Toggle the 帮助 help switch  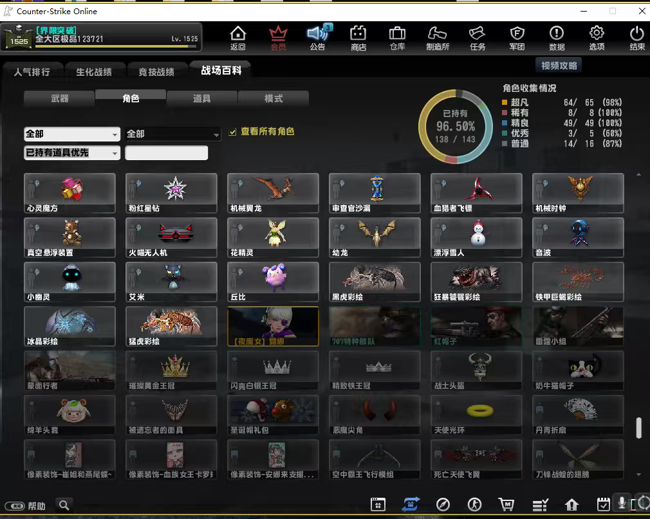point(15,506)
